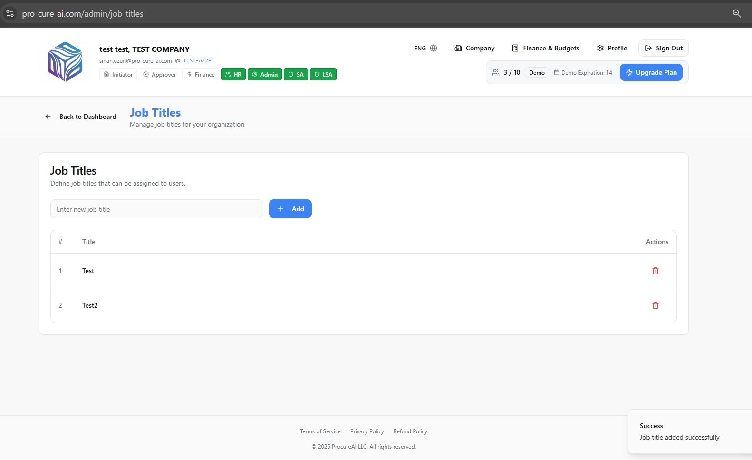Select the Test2 title cell
The height and width of the screenshot is (460, 752).
pyautogui.click(x=90, y=305)
